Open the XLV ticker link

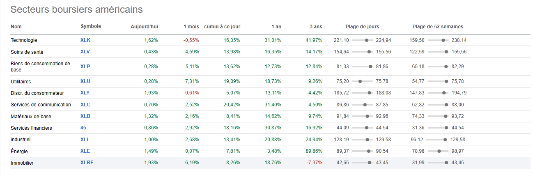click(x=85, y=52)
